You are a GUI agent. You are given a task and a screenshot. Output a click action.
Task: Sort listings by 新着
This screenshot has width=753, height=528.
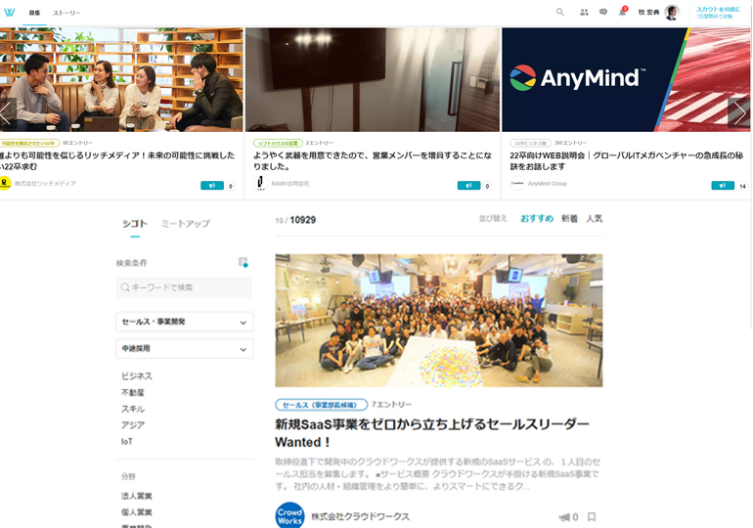tap(569, 219)
